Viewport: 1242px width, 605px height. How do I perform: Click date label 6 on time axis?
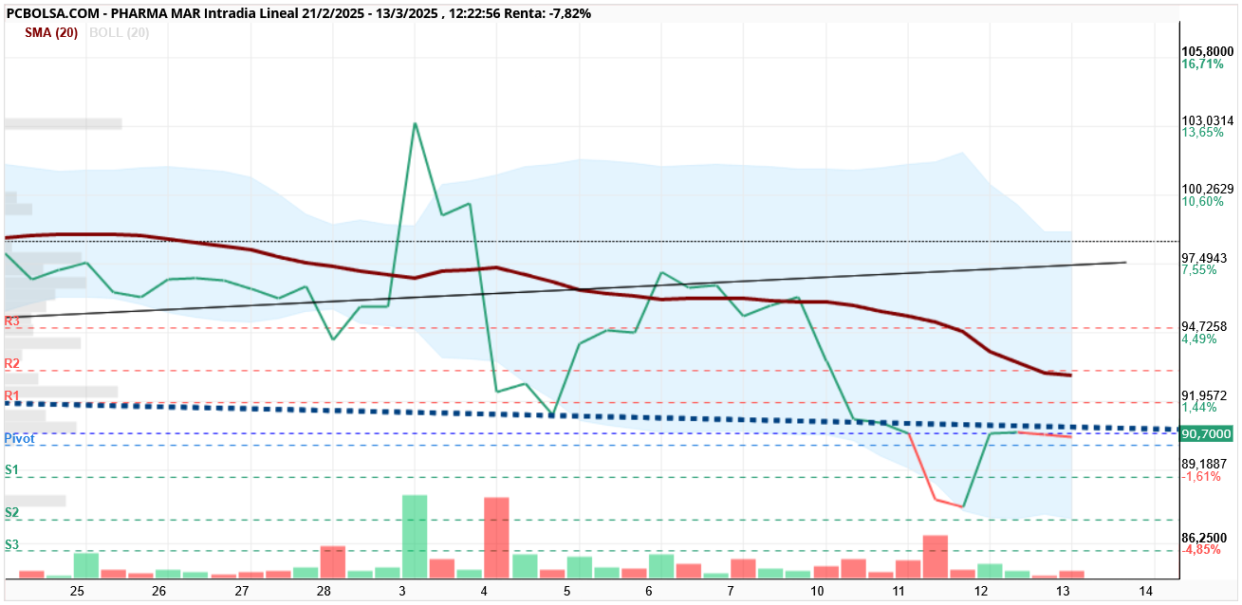point(649,591)
